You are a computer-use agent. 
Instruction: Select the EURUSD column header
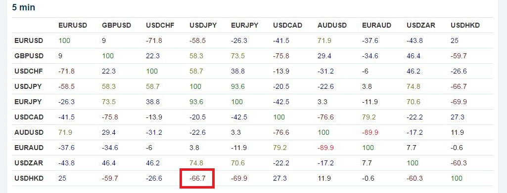73,25
